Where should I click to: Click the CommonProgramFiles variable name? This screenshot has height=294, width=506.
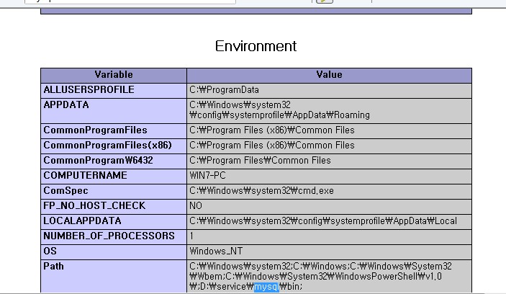[x=95, y=130]
